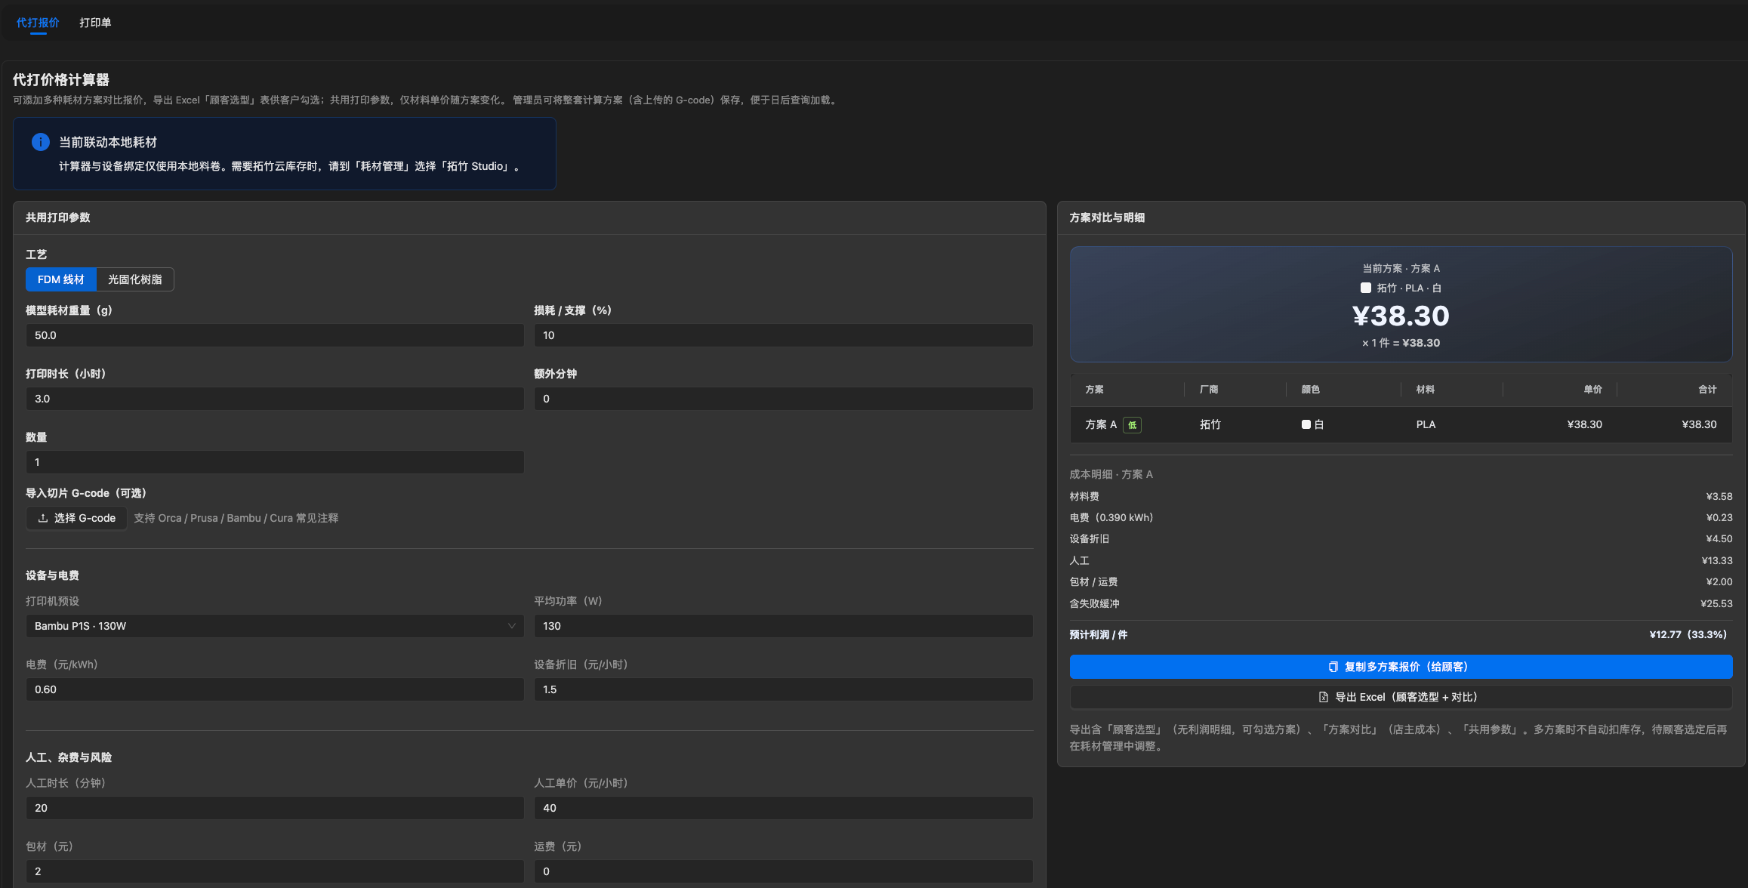Screen dimensions: 1748x888
Task: Focus the 设备折旧（元/小时）field
Action: (x=783, y=689)
